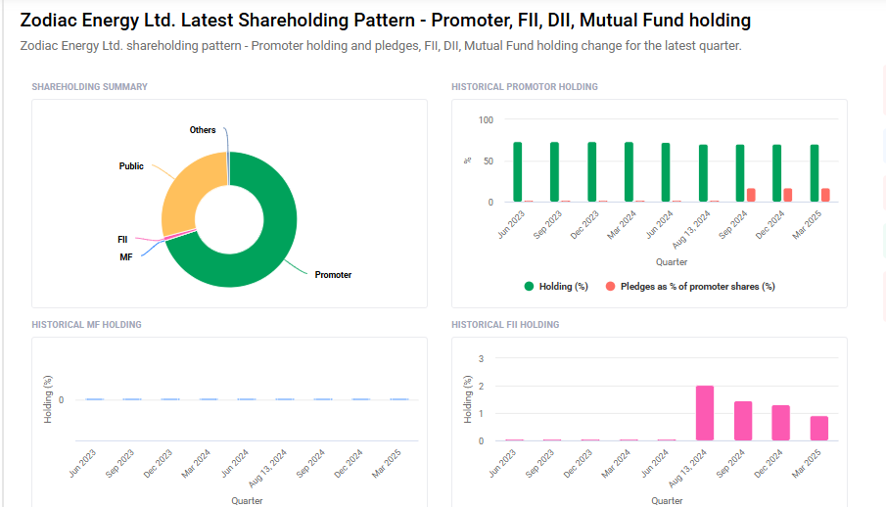Toggle Pledges as % of promoter shares legend
The image size is (886, 507).
coord(690,287)
